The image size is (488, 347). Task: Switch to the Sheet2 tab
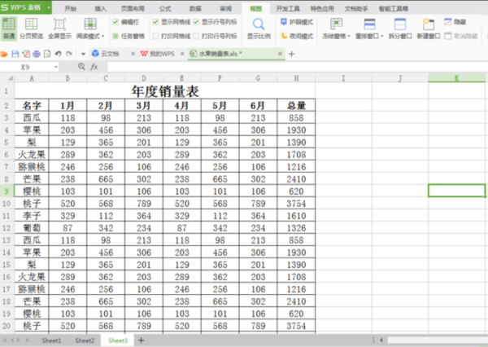pos(85,340)
